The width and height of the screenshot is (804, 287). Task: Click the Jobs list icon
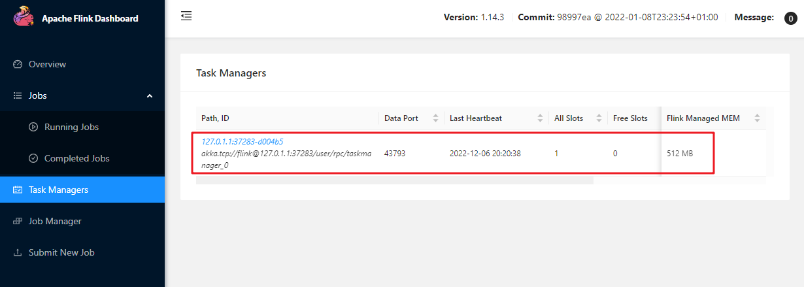click(18, 95)
